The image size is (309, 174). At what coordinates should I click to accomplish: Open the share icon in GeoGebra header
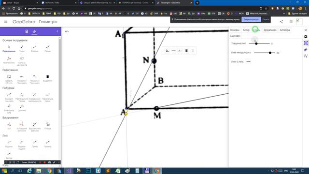[x=281, y=22]
